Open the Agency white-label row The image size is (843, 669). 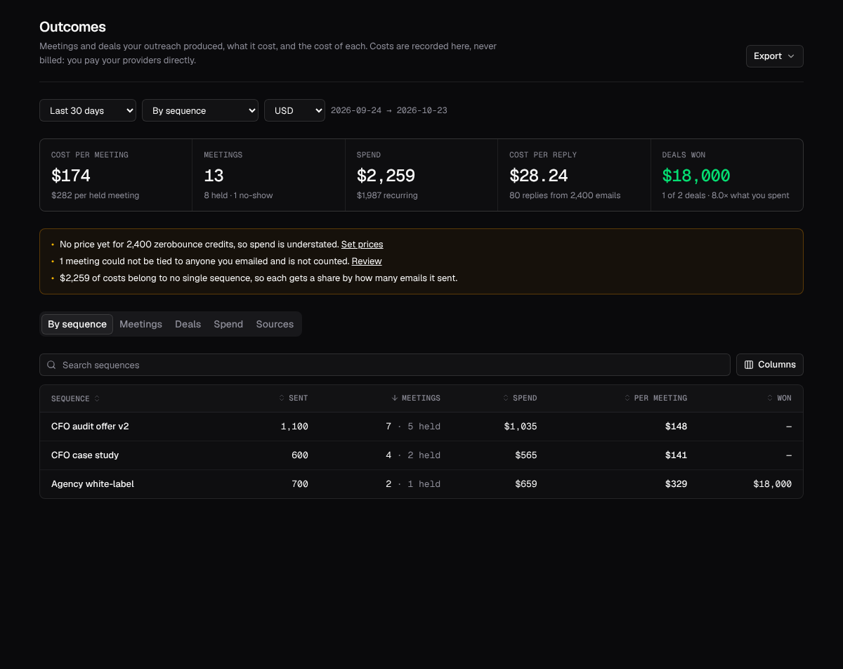pos(421,484)
